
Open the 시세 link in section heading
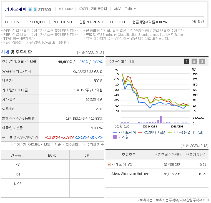[x=5, y=52]
